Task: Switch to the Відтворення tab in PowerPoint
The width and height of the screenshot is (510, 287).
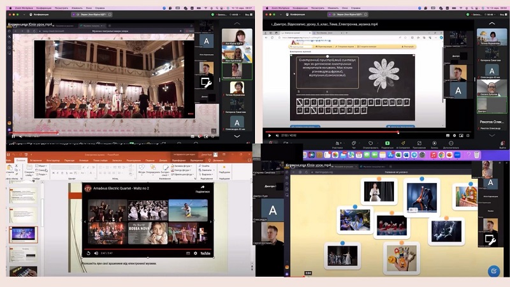Action: [196, 161]
